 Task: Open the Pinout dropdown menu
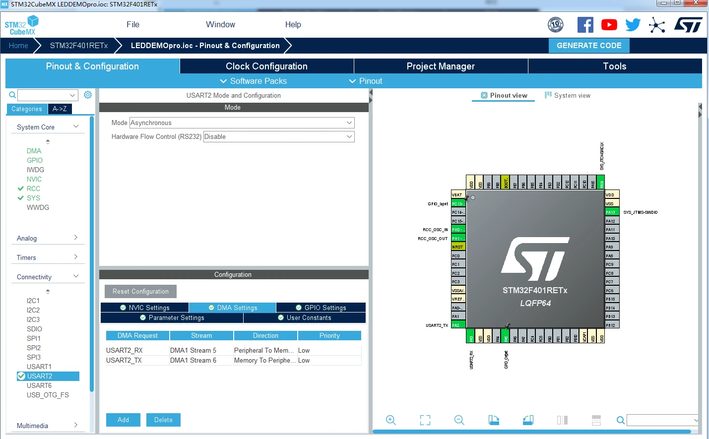coord(366,81)
